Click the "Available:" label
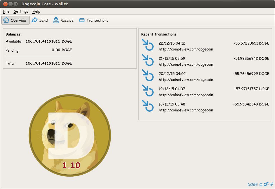 [x=14, y=41]
